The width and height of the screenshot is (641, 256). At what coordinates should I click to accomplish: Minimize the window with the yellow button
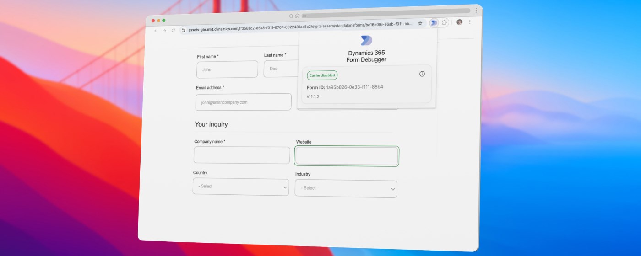click(158, 20)
